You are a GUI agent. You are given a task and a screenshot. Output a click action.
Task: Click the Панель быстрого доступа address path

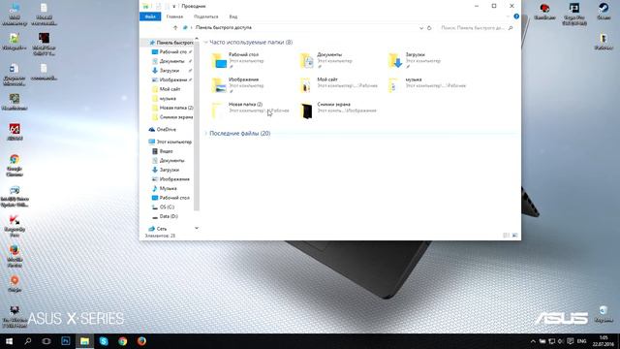pyautogui.click(x=224, y=28)
